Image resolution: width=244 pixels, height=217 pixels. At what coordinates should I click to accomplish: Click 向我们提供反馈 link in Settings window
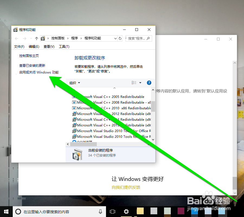click(x=126, y=187)
